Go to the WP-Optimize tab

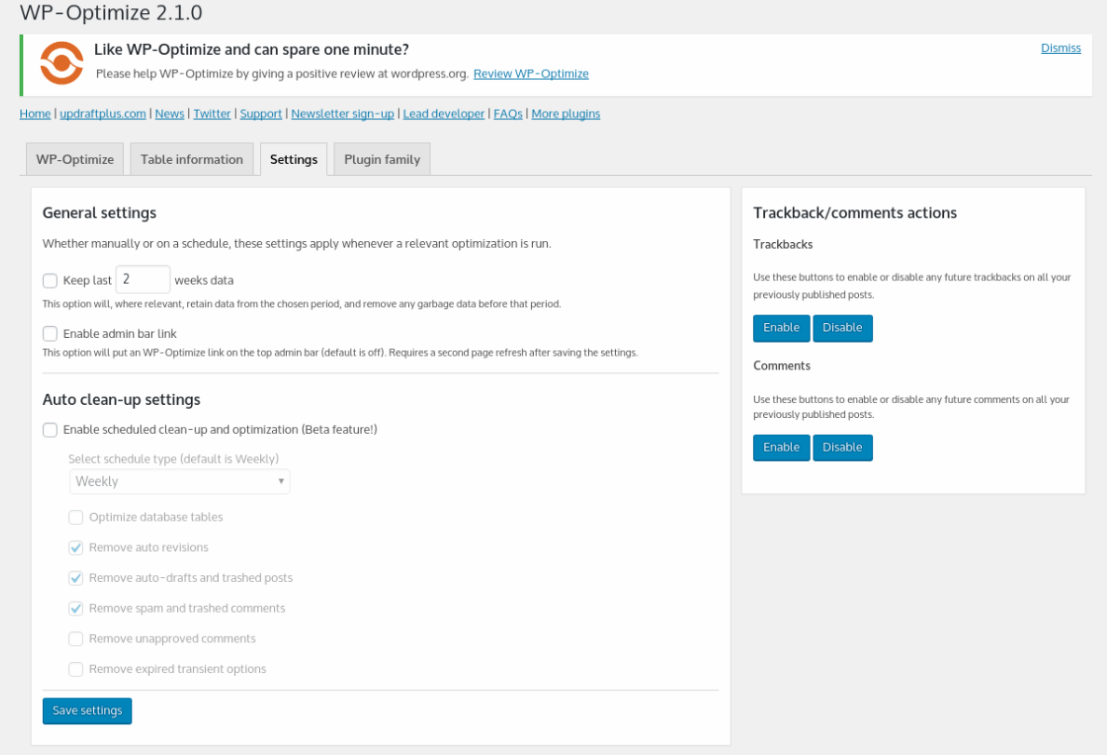(75, 159)
